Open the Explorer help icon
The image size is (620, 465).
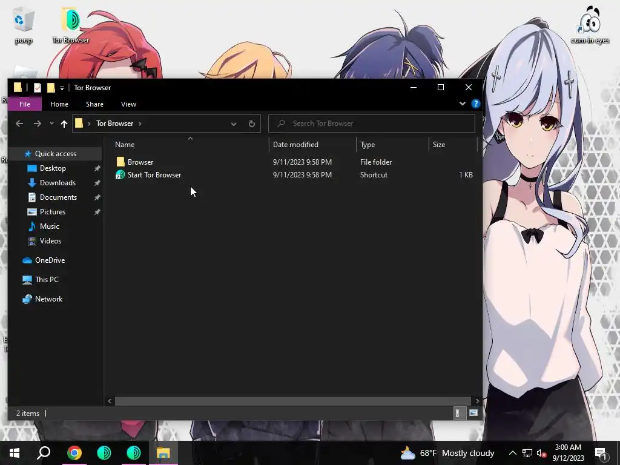tap(476, 104)
